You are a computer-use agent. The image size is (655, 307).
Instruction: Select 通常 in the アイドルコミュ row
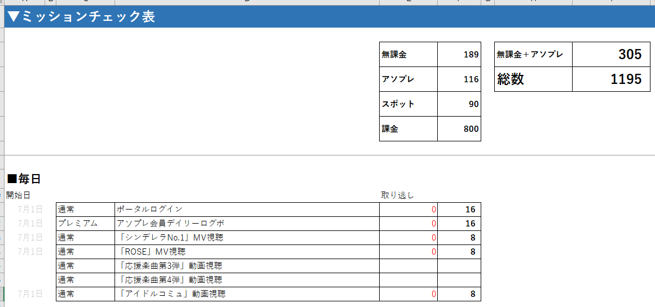pyautogui.click(x=85, y=294)
